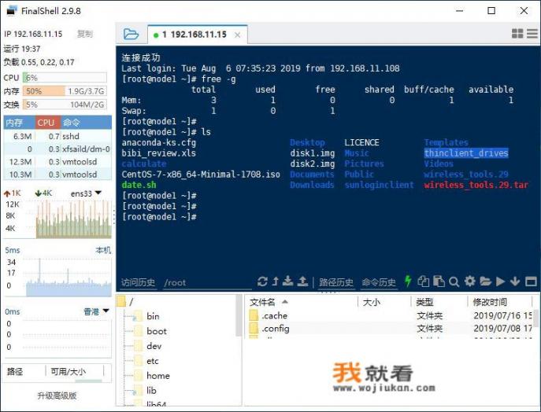Sort files by 文件名 column header
The width and height of the screenshot is (541, 412).
coord(302,302)
